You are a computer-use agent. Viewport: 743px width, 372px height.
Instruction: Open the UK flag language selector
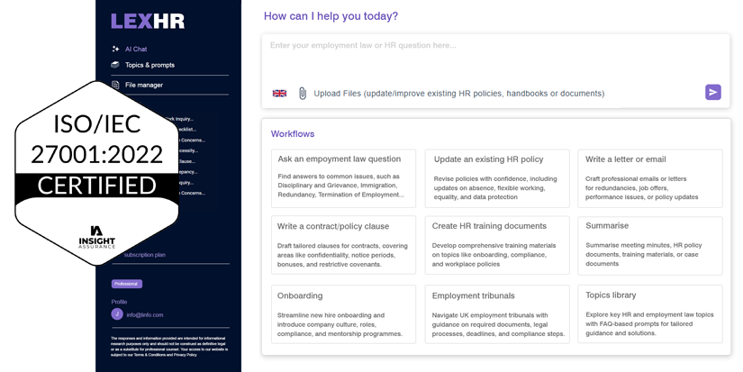pos(279,93)
